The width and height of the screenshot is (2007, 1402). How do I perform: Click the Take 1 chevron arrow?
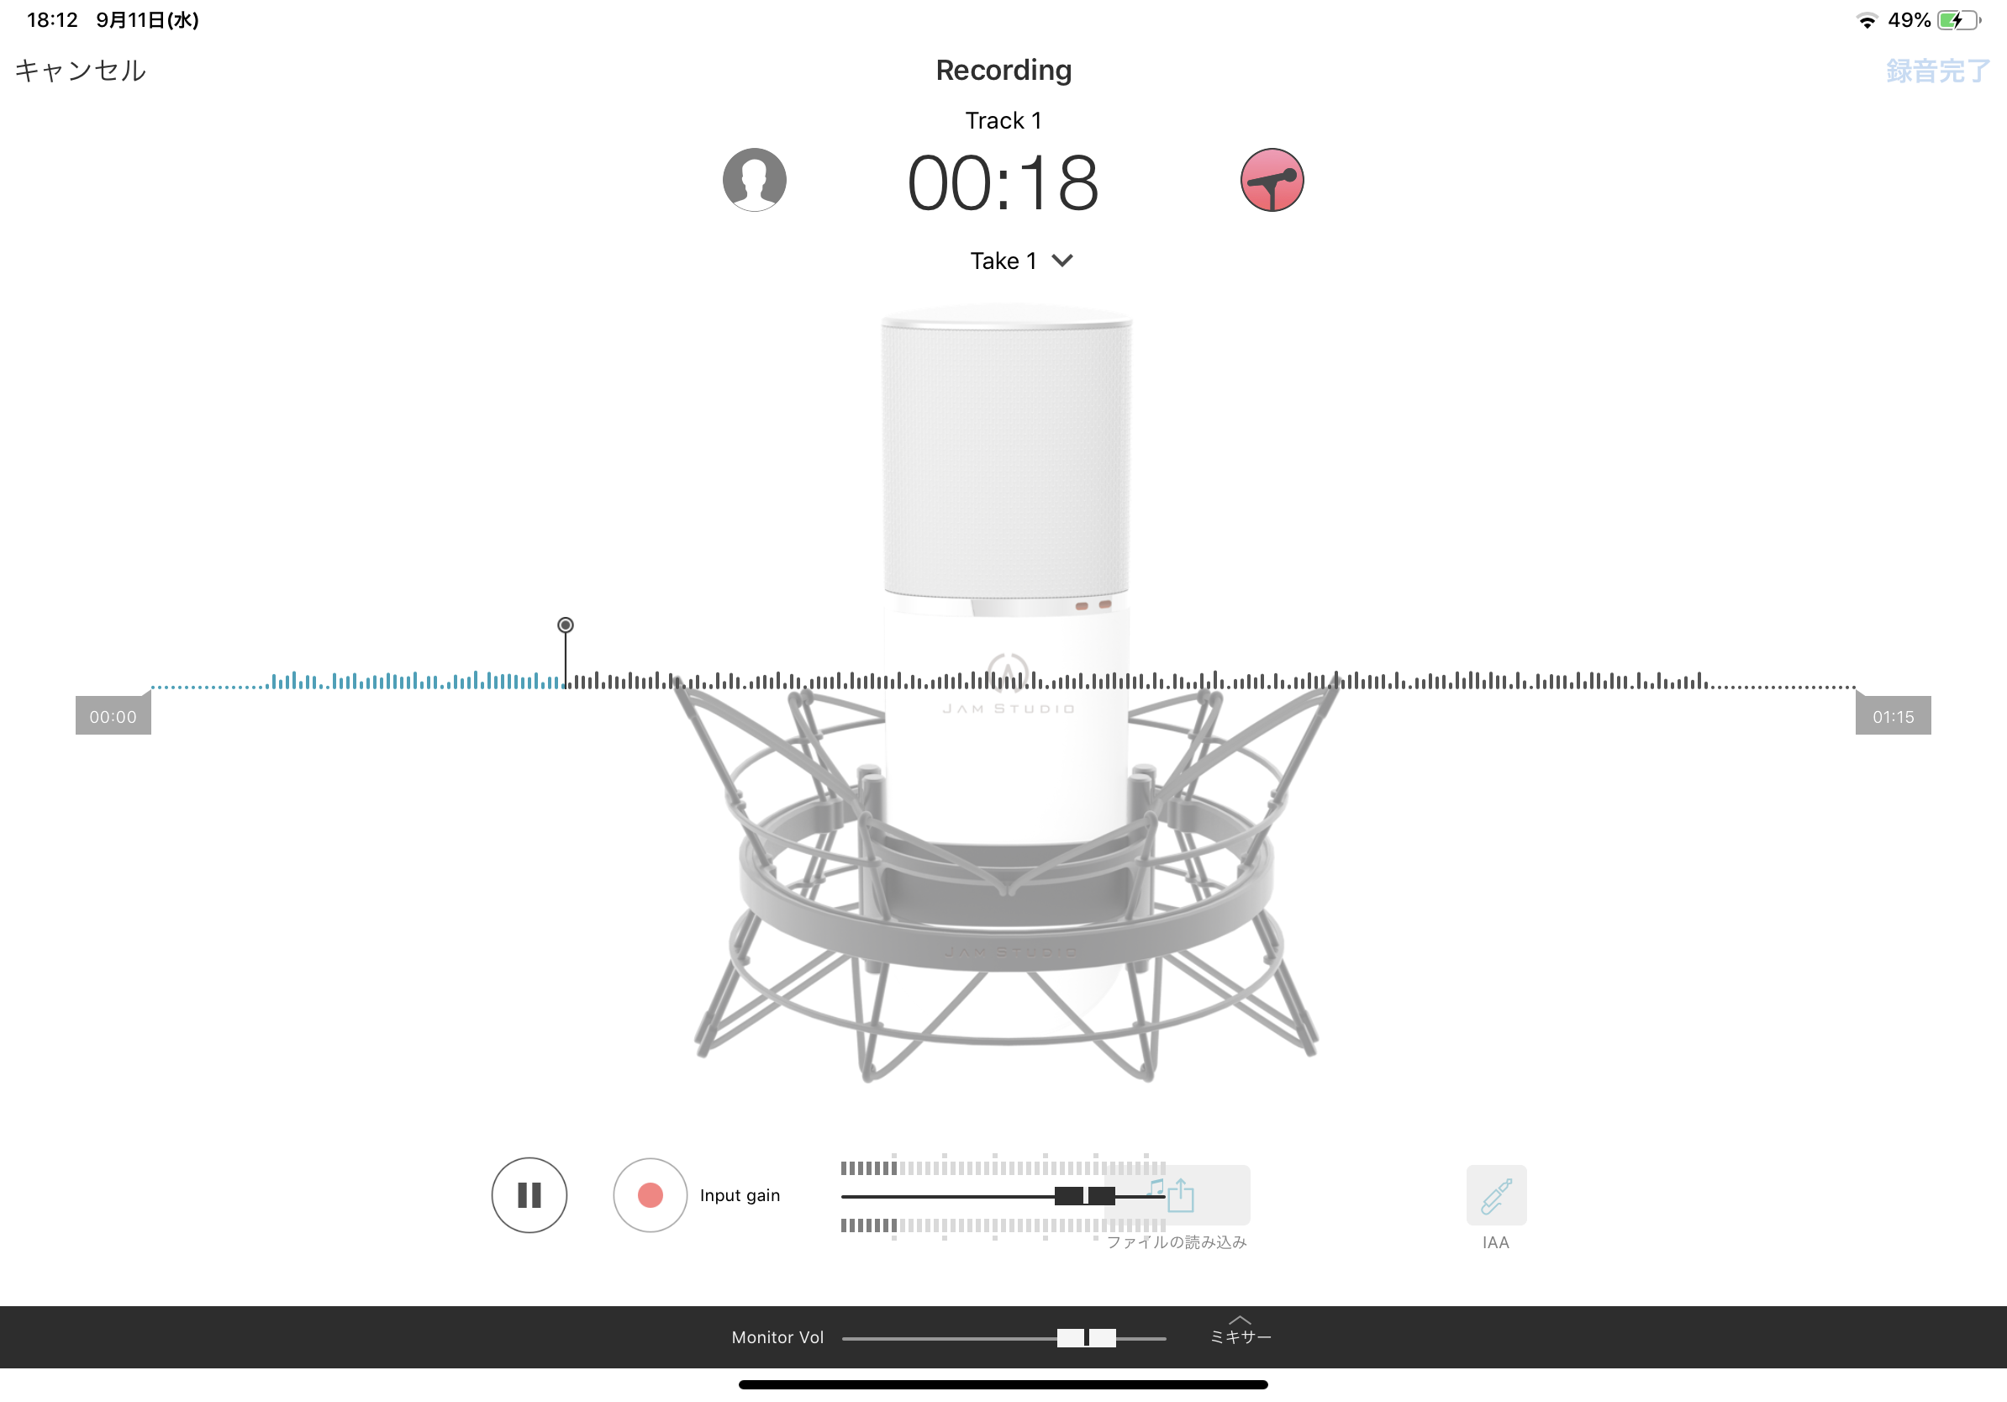tap(1062, 261)
